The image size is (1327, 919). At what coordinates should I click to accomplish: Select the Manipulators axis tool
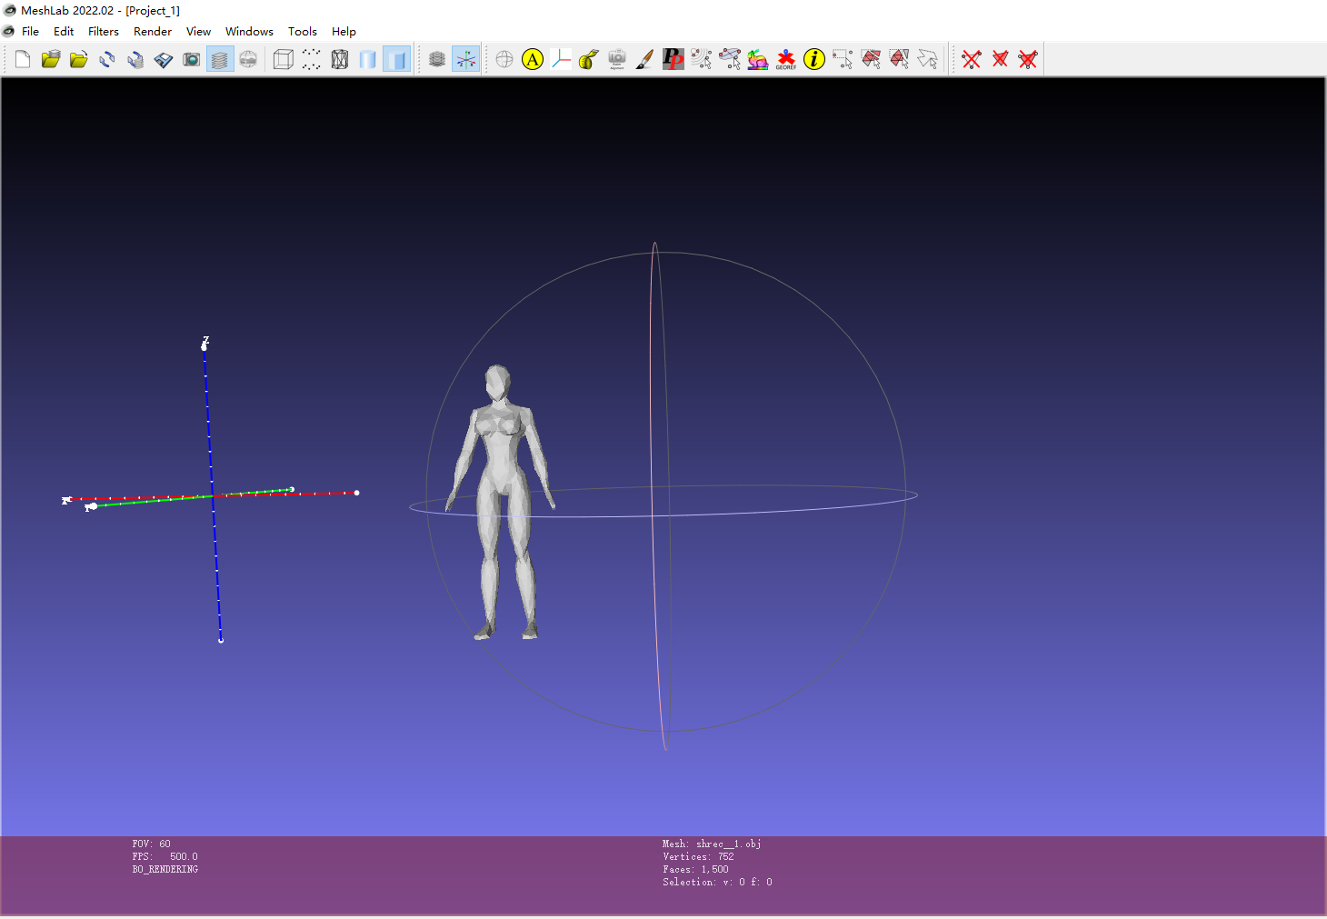click(561, 60)
